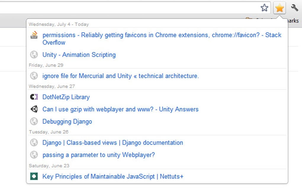Image resolution: width=302 pixels, height=188 pixels.
Task: Open ignore file for Mercurial and Unity link
Action: coord(121,76)
